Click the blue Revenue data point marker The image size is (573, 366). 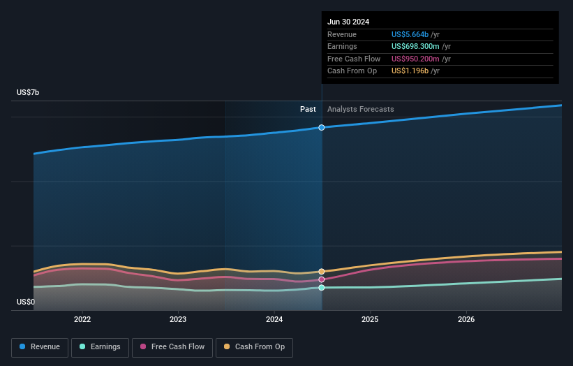322,128
